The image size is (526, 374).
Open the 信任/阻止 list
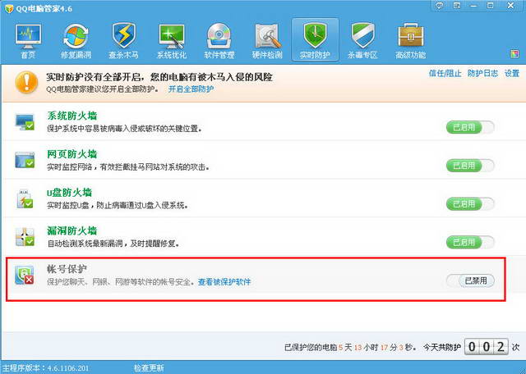[445, 74]
